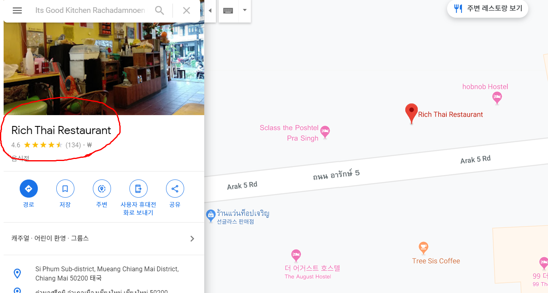The height and width of the screenshot is (293, 548).
Task: Open the on-screen keyboard icon
Action: tap(228, 10)
